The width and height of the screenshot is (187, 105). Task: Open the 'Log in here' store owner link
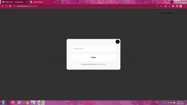pyautogui.click(x=102, y=64)
